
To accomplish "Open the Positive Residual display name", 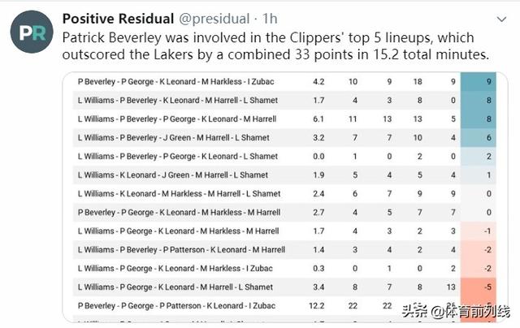I will click(x=118, y=19).
